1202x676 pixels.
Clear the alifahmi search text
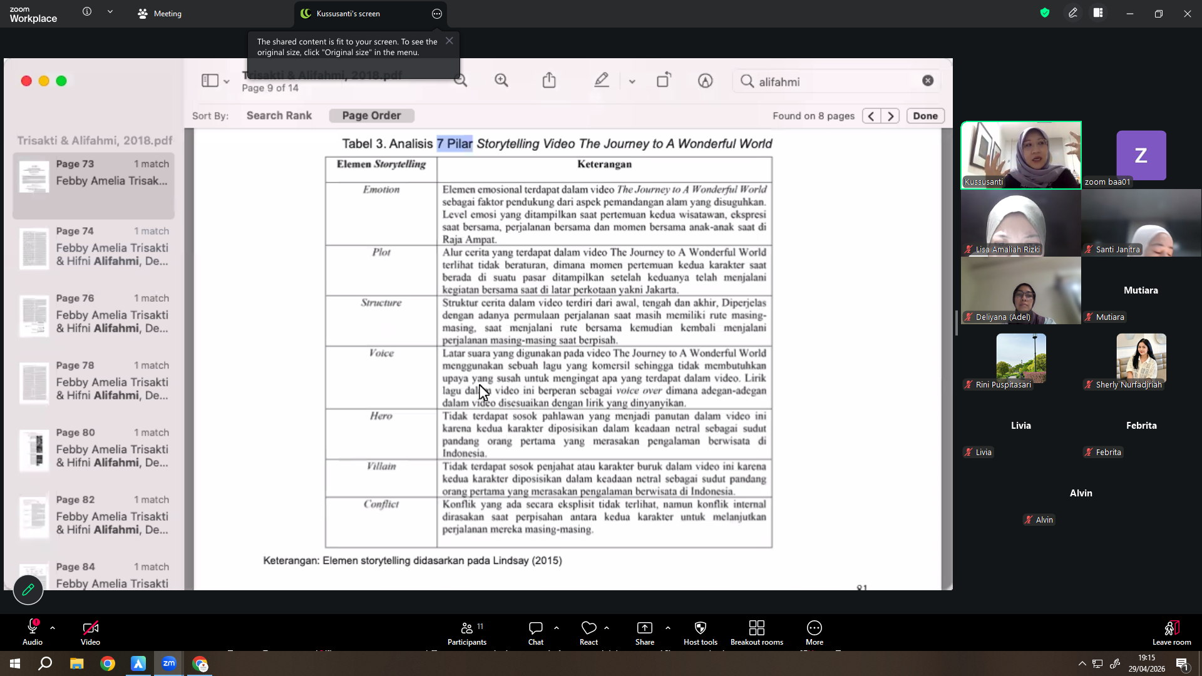928,81
